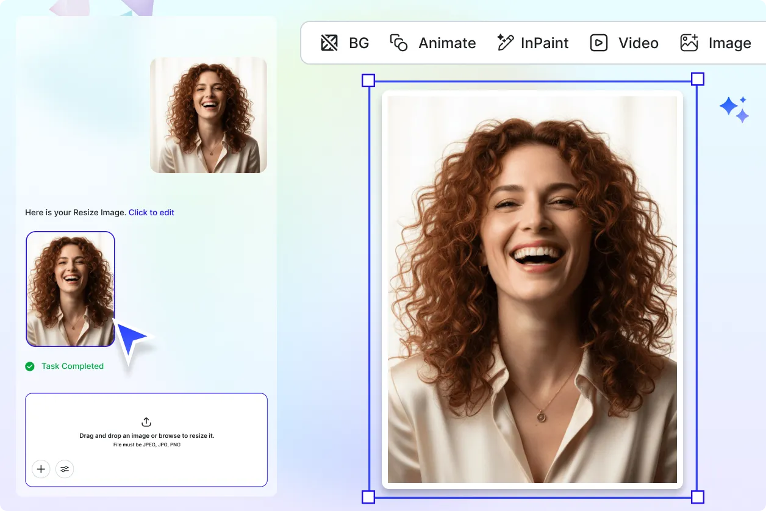Click the bottom-right selection handle
The width and height of the screenshot is (766, 511).
coord(698,497)
